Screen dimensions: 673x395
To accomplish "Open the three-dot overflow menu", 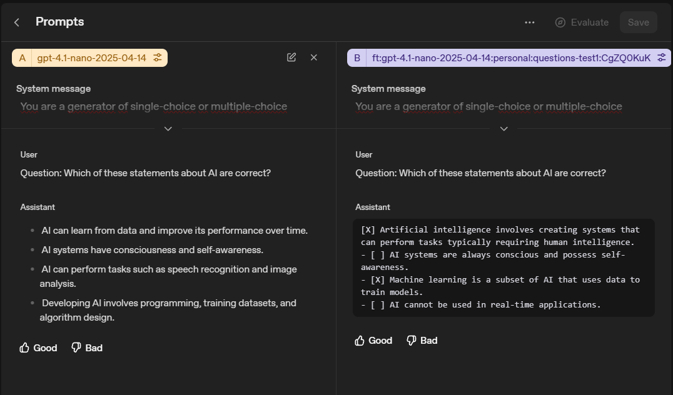I will click(x=529, y=22).
